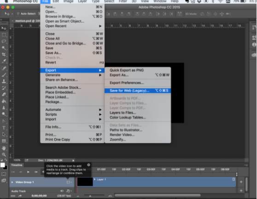Select the Dodge tool
The height and width of the screenshot is (199, 257).
point(4,114)
